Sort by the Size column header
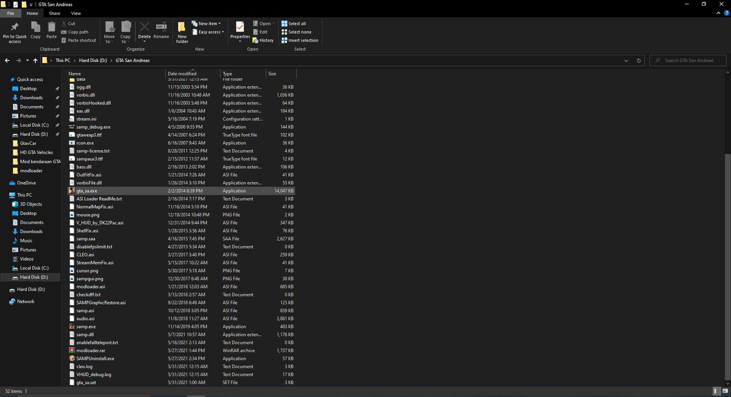Screen dimensions: 731x397 click(281, 74)
